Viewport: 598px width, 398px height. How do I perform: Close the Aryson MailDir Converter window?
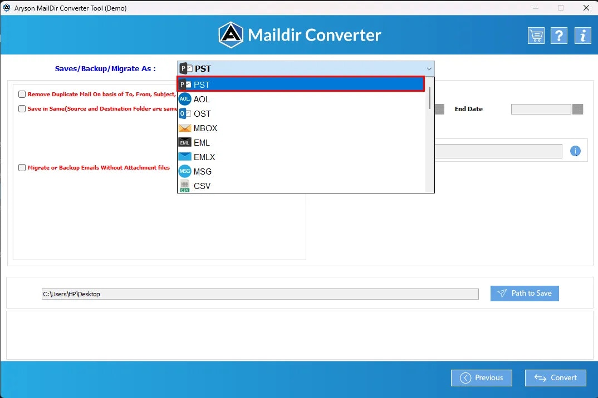[x=586, y=8]
